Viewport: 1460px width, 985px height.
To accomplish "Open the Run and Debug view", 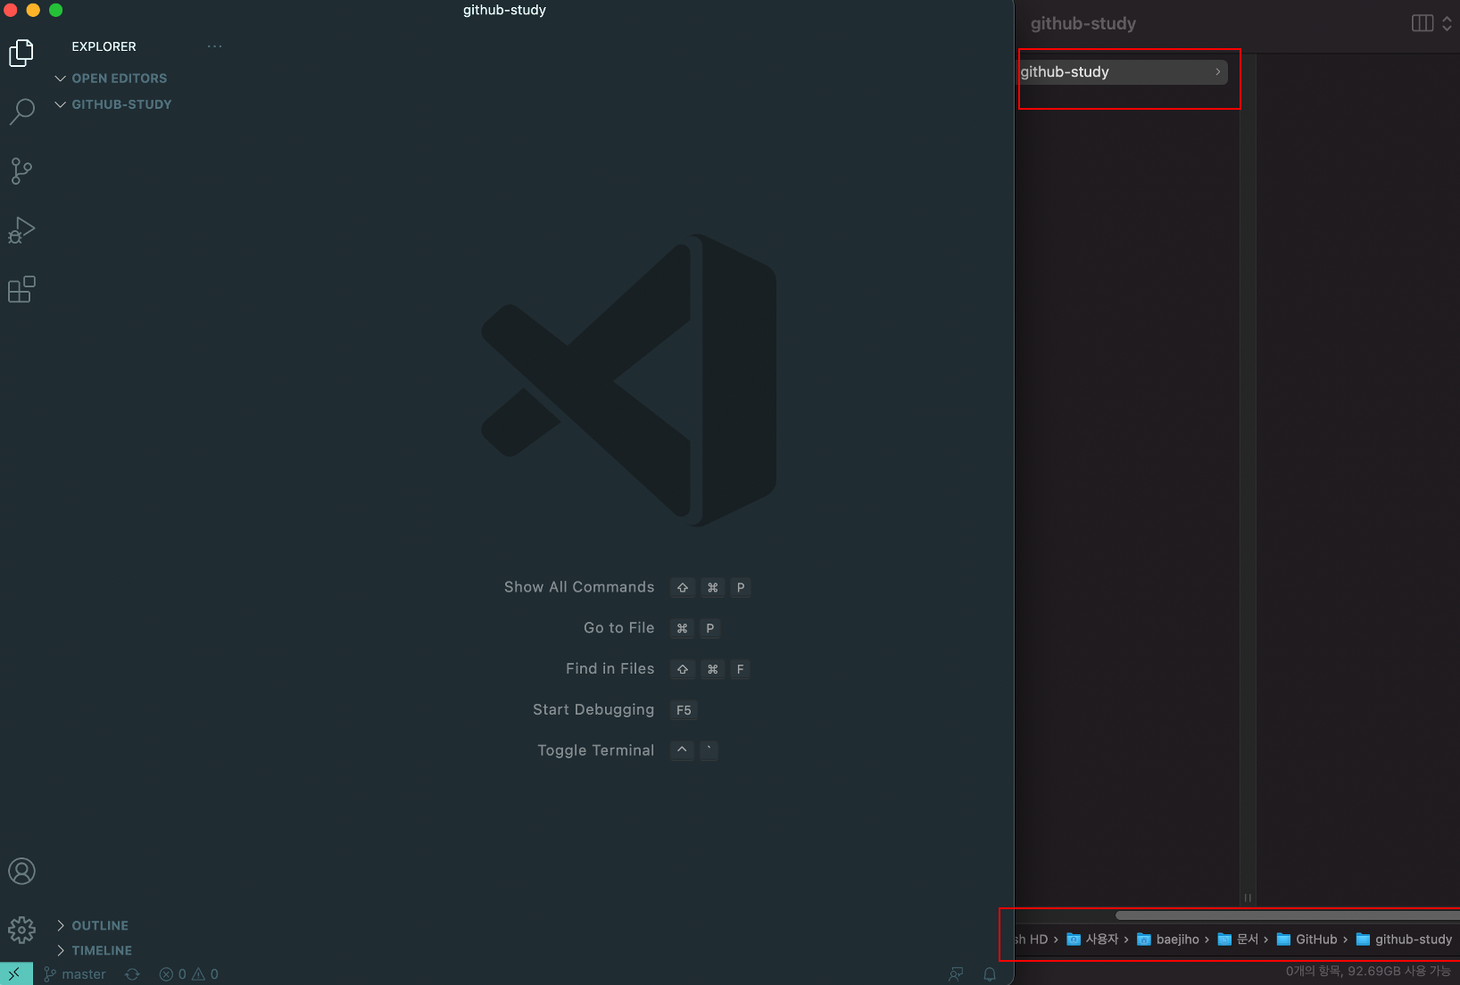I will [21, 230].
